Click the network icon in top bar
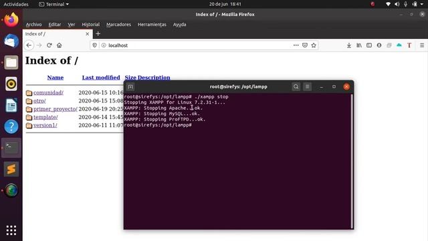The width and height of the screenshot is (428, 241). coord(388,4)
